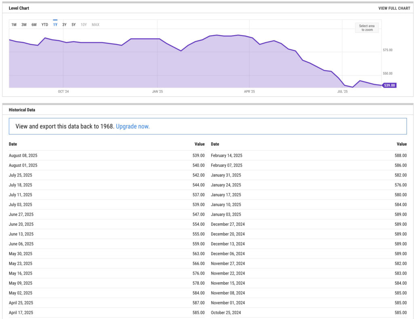Click the MAX range option
The image size is (414, 319).
pyautogui.click(x=95, y=25)
